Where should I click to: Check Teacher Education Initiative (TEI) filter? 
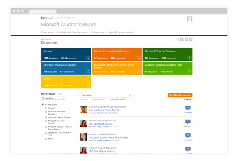(46, 133)
